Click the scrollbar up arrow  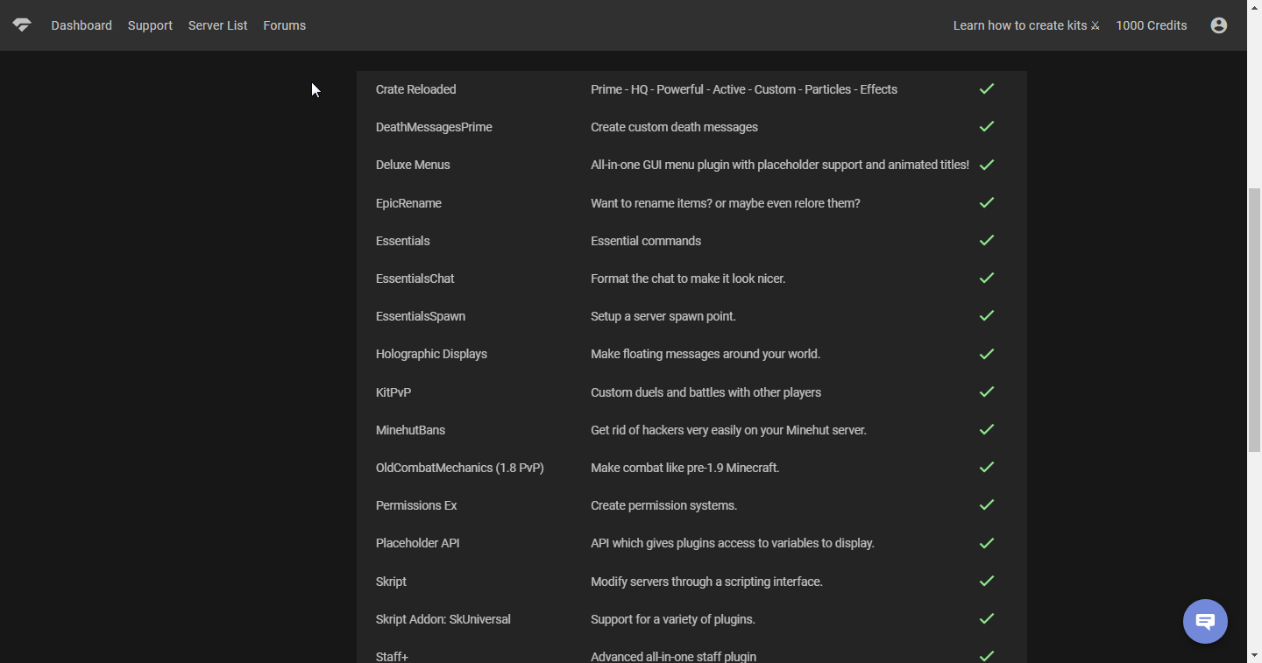pos(1254,7)
